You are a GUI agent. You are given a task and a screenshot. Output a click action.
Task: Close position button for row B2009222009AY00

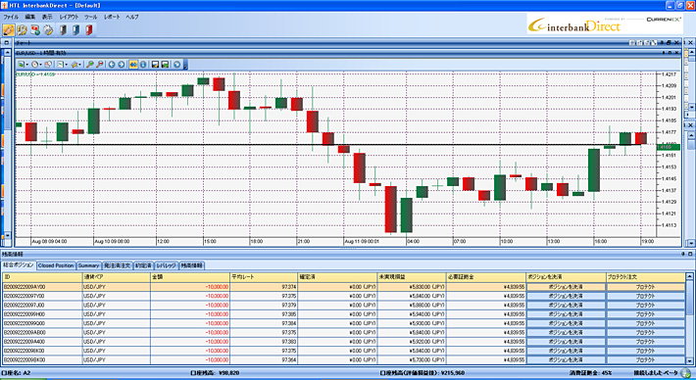pos(566,287)
